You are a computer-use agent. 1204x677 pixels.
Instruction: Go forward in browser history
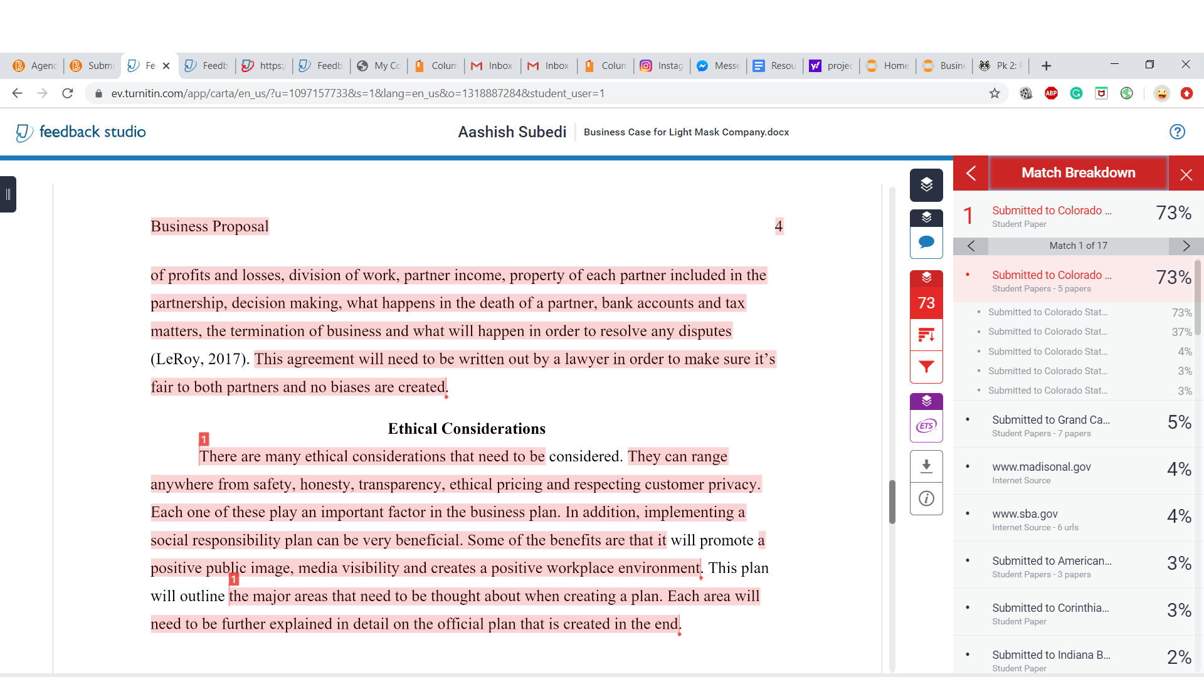point(43,93)
